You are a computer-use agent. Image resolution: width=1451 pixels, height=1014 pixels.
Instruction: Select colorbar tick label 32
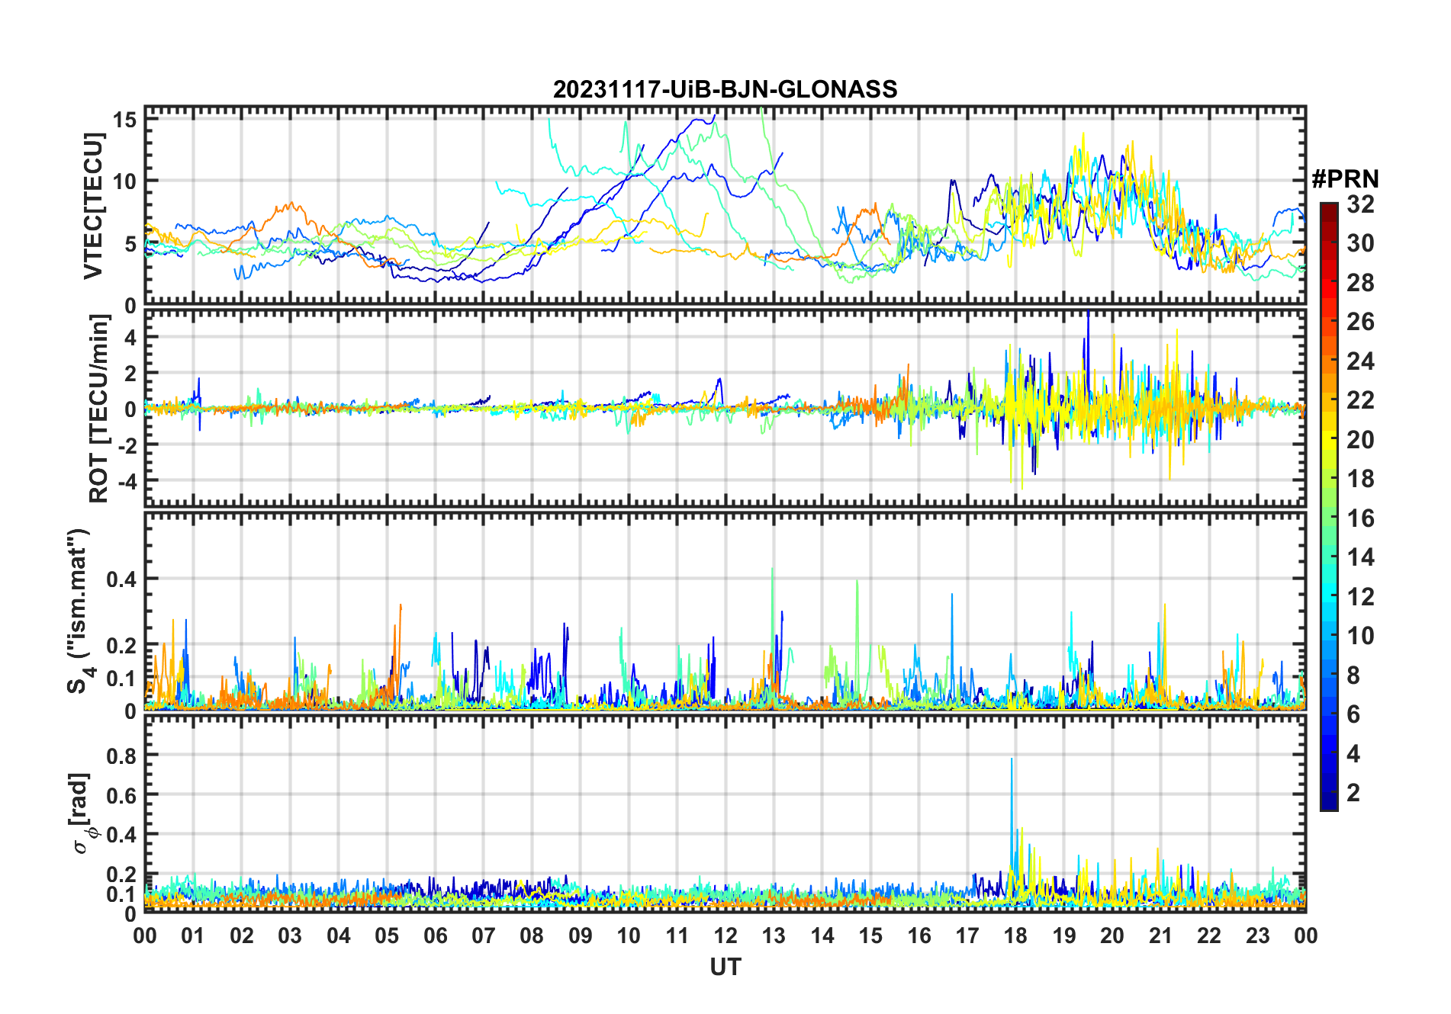click(x=1360, y=204)
